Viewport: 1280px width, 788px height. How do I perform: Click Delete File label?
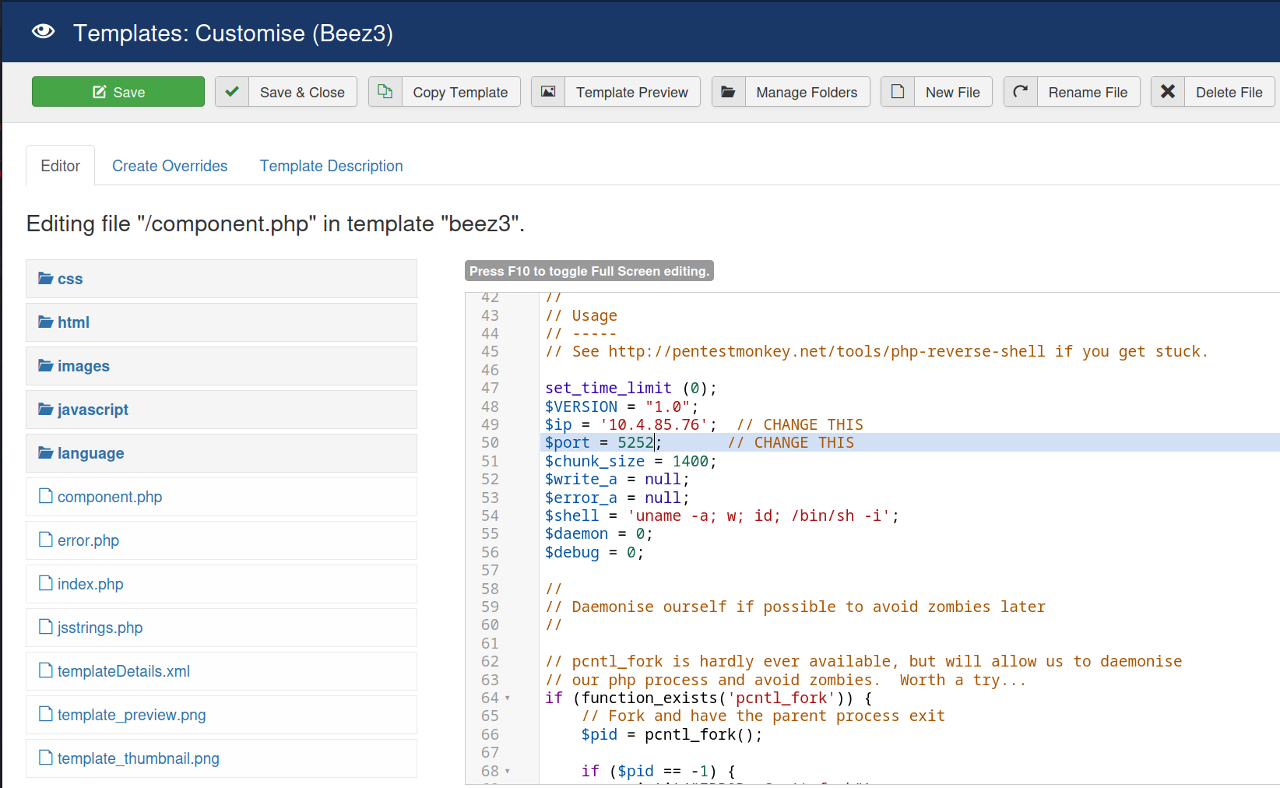coord(1229,93)
